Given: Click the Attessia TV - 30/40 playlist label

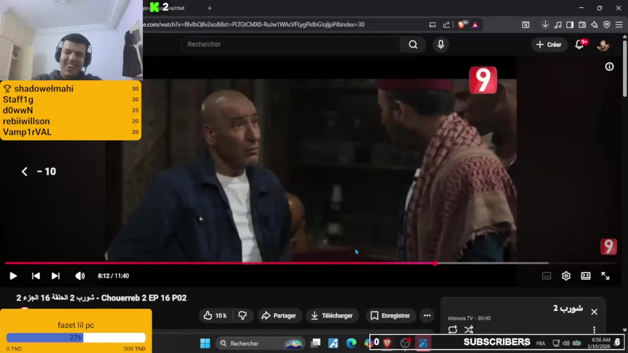Looking at the screenshot, I should pos(469,318).
